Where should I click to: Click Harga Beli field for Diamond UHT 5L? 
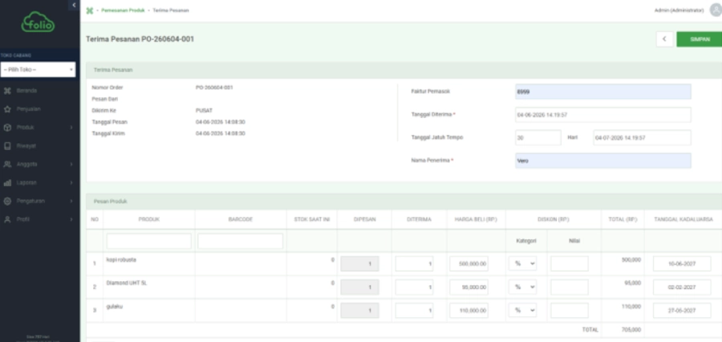point(468,287)
